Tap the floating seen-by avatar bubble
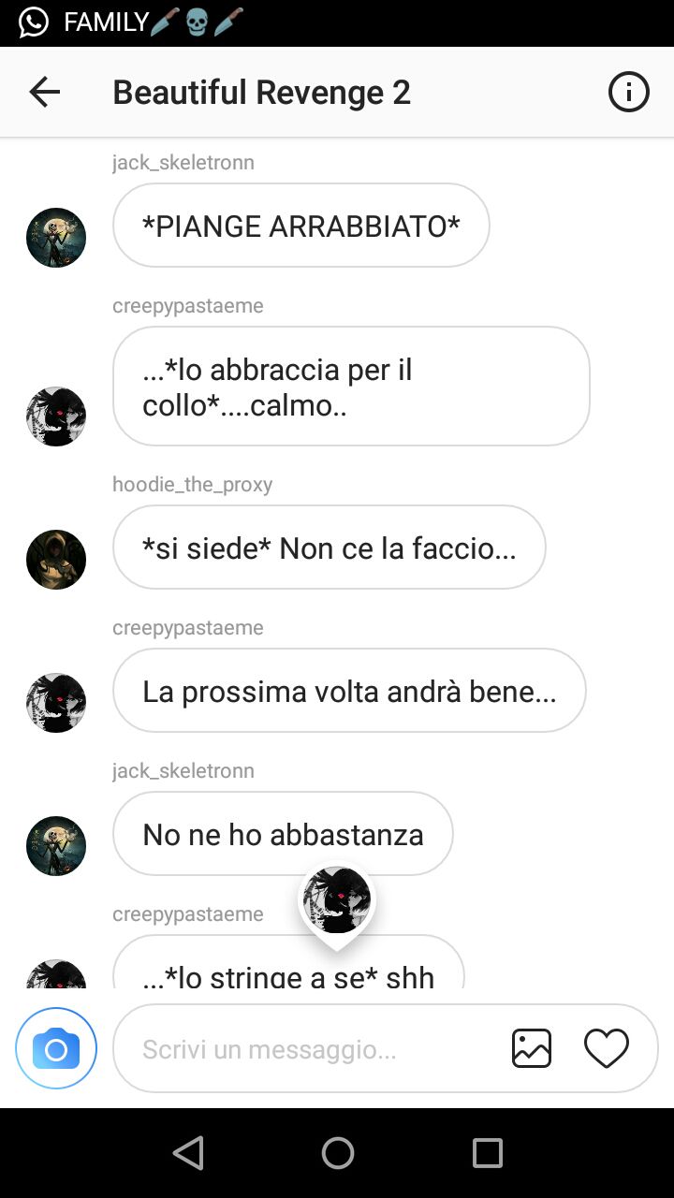The height and width of the screenshot is (1198, 674). coord(337,900)
